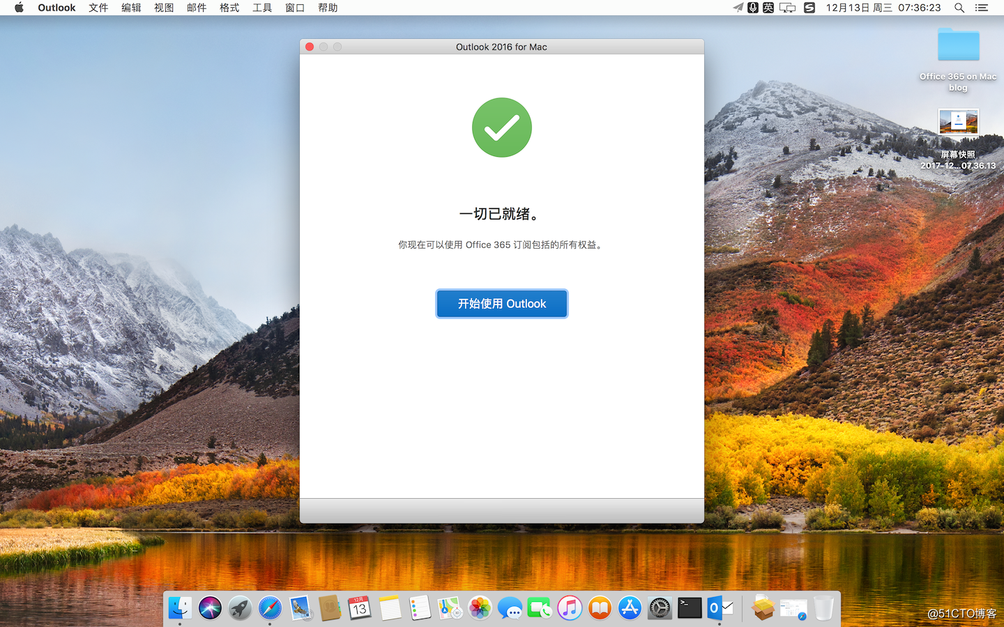
Task: Open Terminal from the Dock
Action: point(690,608)
